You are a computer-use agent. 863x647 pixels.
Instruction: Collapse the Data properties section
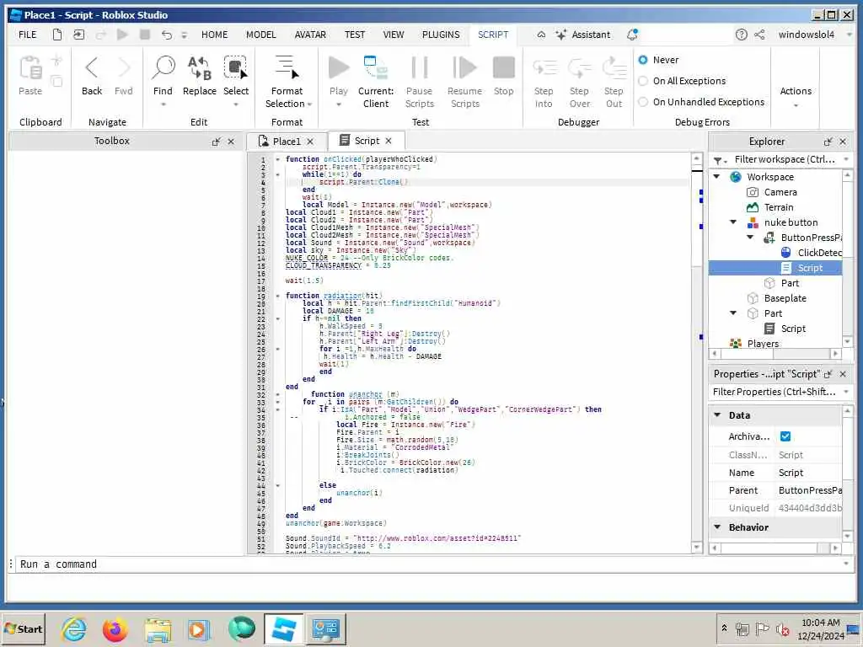tap(717, 415)
